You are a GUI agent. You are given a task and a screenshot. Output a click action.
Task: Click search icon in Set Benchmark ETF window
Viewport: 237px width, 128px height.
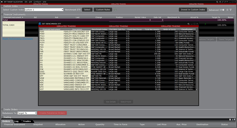click(188, 24)
